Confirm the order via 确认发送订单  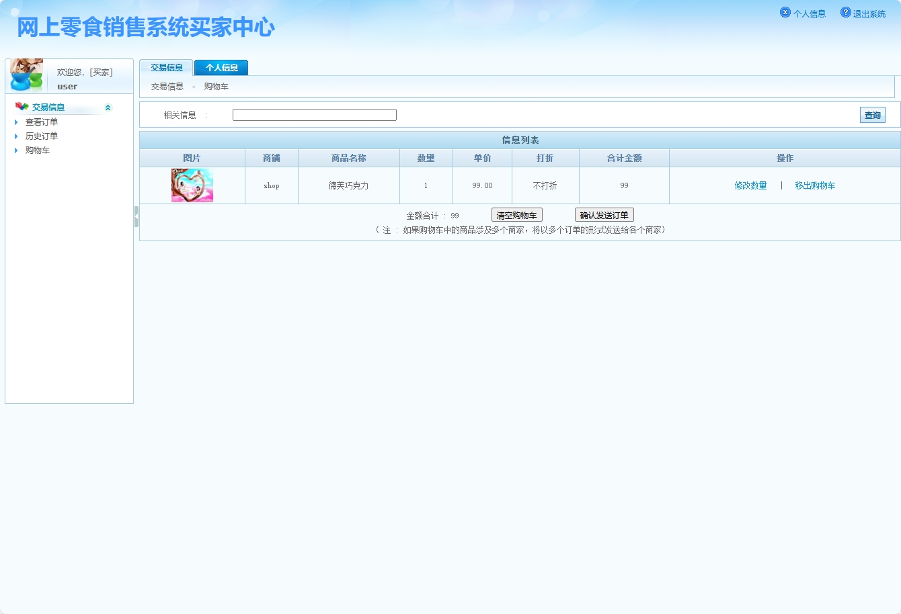(604, 214)
